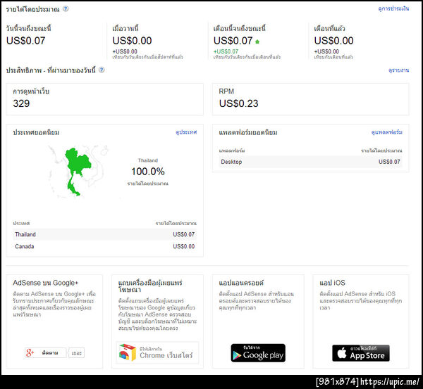Click green home icon next to this month's earnings
Image resolution: width=423 pixels, height=389 pixels.
coord(257,42)
